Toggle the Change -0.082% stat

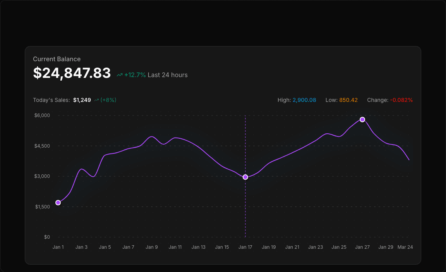pos(390,100)
